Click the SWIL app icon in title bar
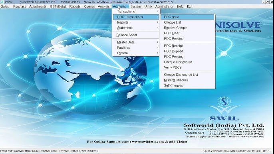 point(2,2)
